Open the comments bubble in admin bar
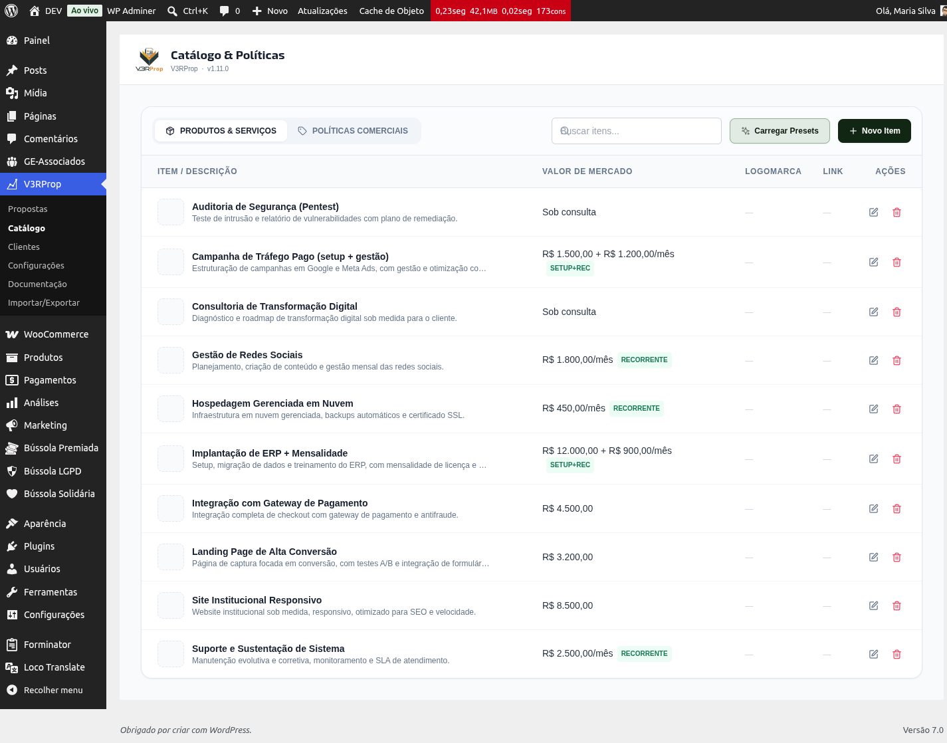The height and width of the screenshot is (743, 947). [229, 11]
